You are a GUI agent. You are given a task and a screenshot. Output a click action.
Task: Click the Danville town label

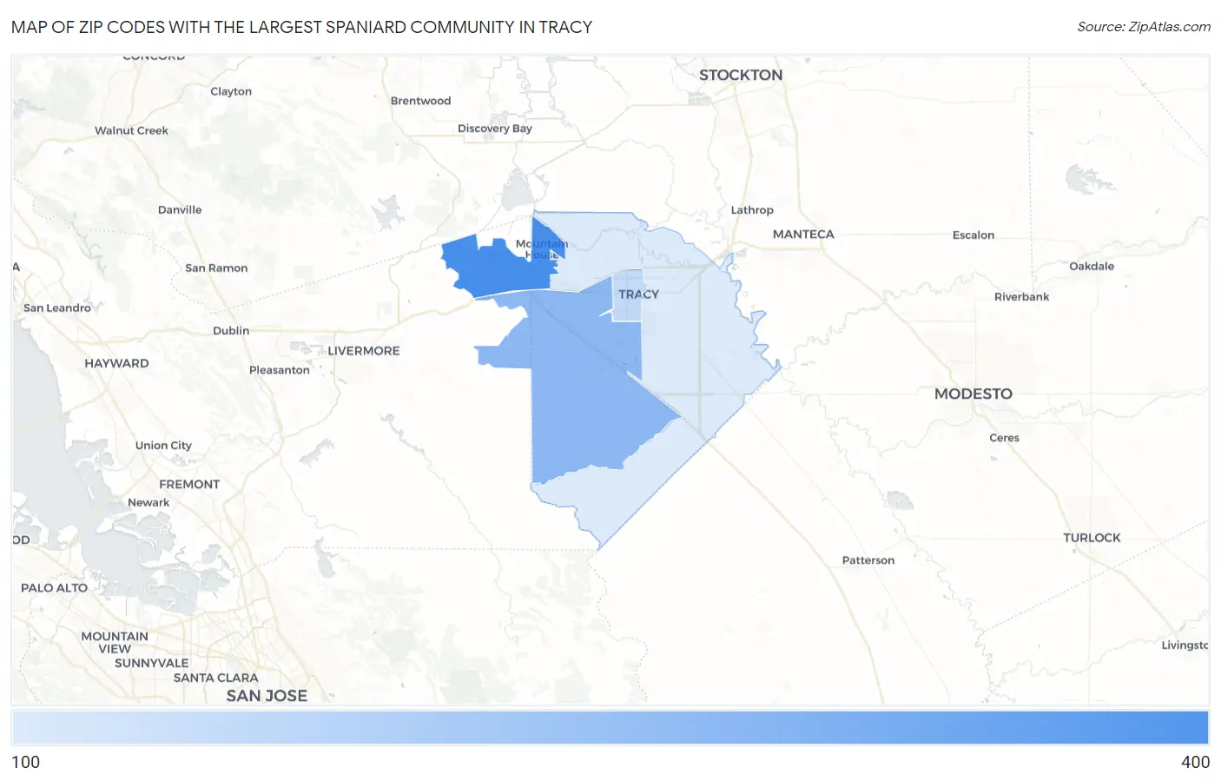(x=180, y=210)
